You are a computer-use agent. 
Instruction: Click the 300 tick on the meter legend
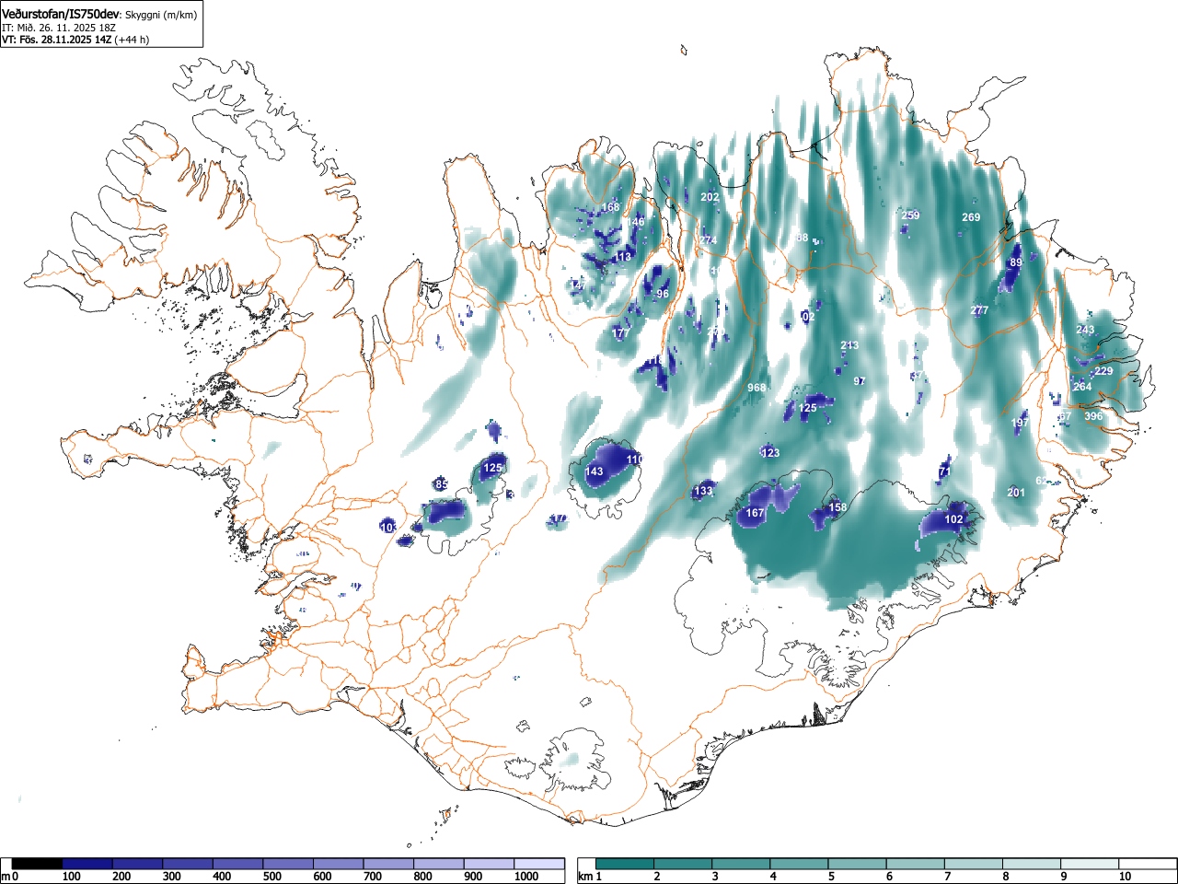(172, 877)
